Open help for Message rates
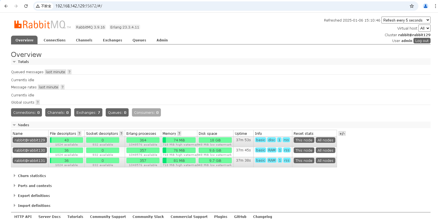This screenshot has height=224, width=438. click(63, 87)
